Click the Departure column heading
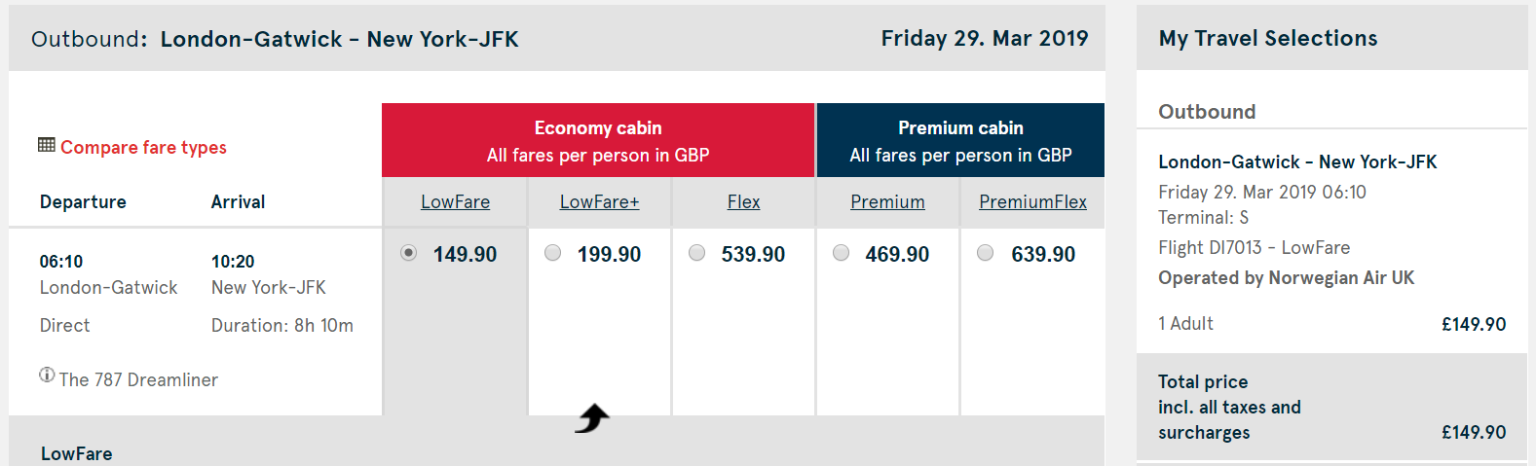The height and width of the screenshot is (466, 1536). (83, 201)
